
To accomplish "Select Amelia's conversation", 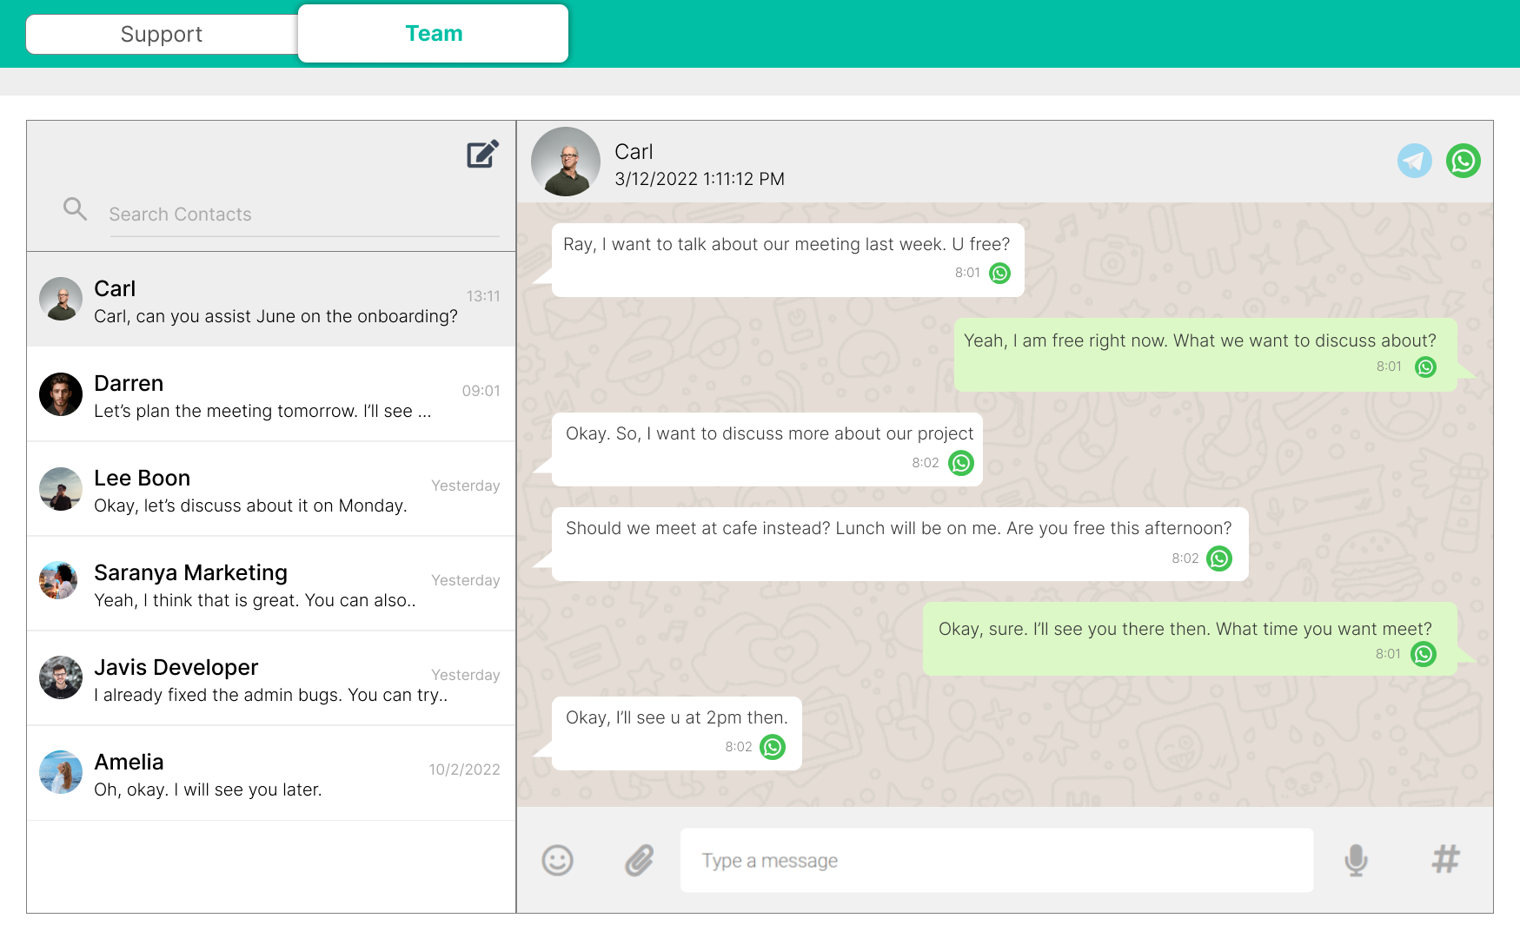I will tap(271, 773).
